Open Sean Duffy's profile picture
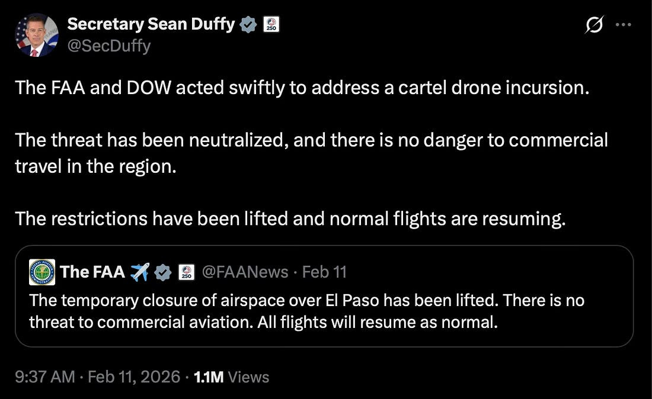652x399 pixels. tap(37, 35)
